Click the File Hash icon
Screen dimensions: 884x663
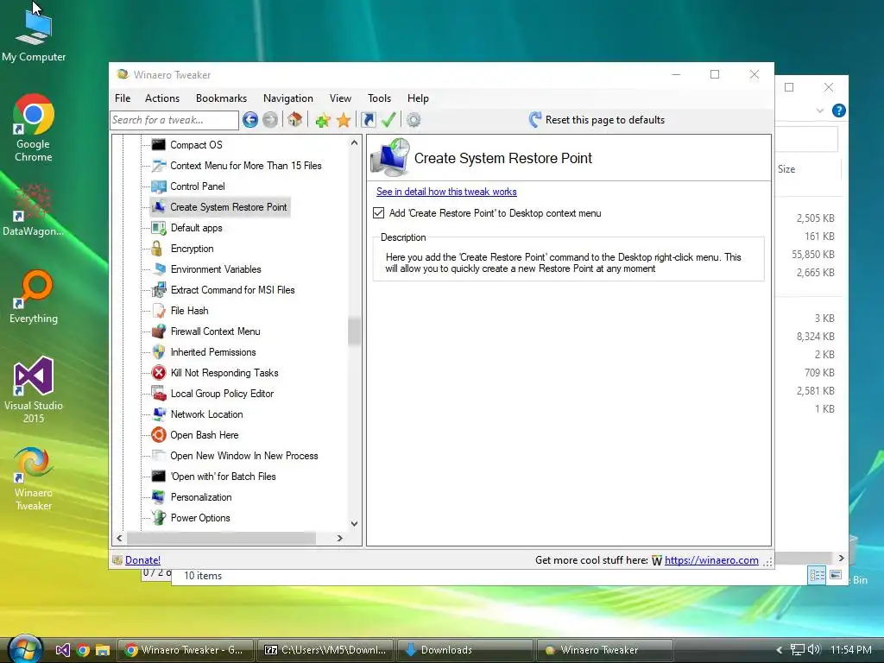coord(159,311)
